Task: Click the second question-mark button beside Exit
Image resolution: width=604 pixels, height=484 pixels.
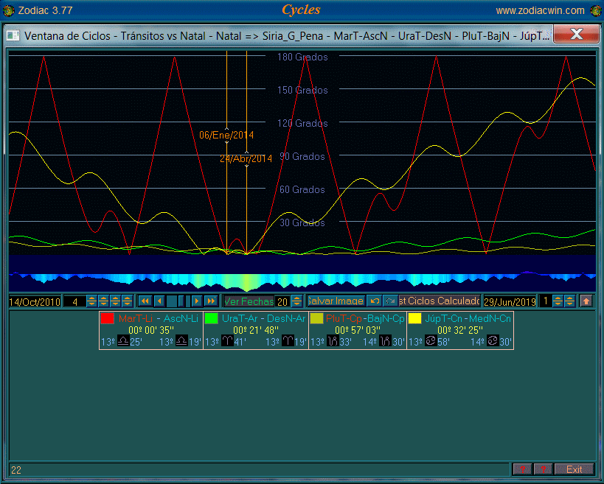Action: coord(543,469)
